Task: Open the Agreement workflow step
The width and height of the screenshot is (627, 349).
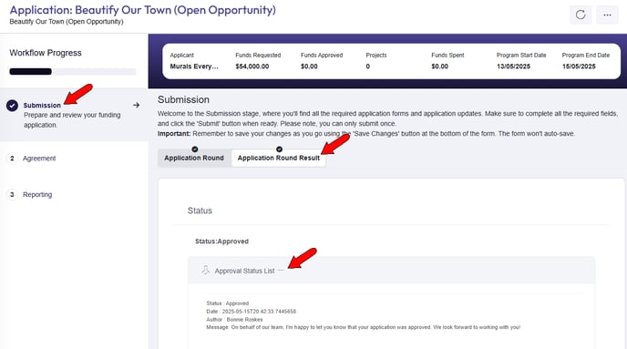Action: coord(39,159)
